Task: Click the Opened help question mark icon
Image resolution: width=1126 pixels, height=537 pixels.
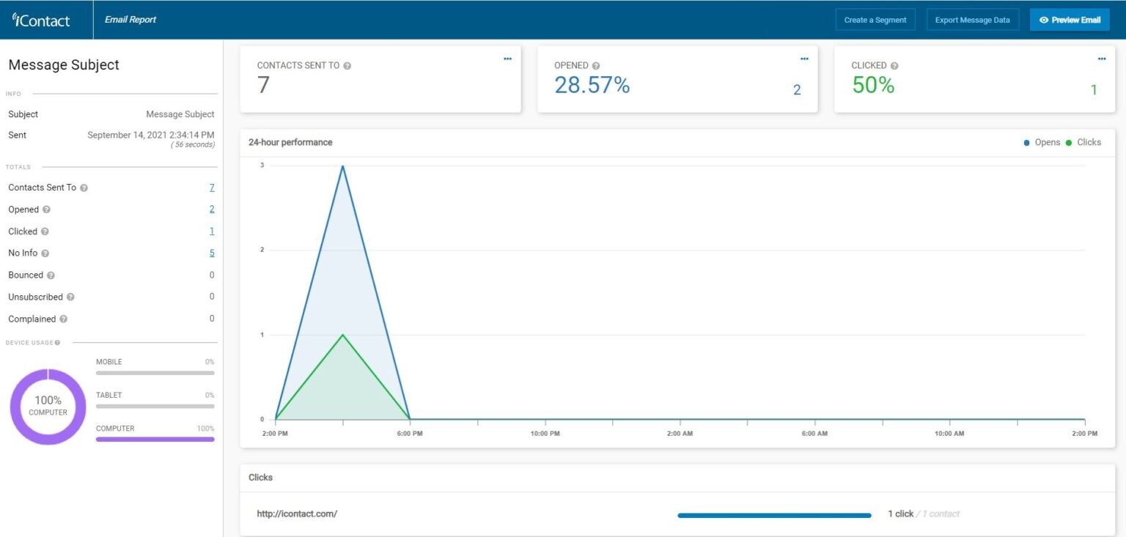Action: tap(45, 210)
